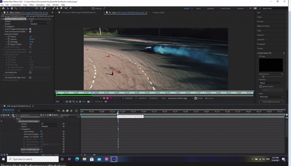The width and height of the screenshot is (291, 166).
Task: Click the Freeze button
Action: pos(209,98)
